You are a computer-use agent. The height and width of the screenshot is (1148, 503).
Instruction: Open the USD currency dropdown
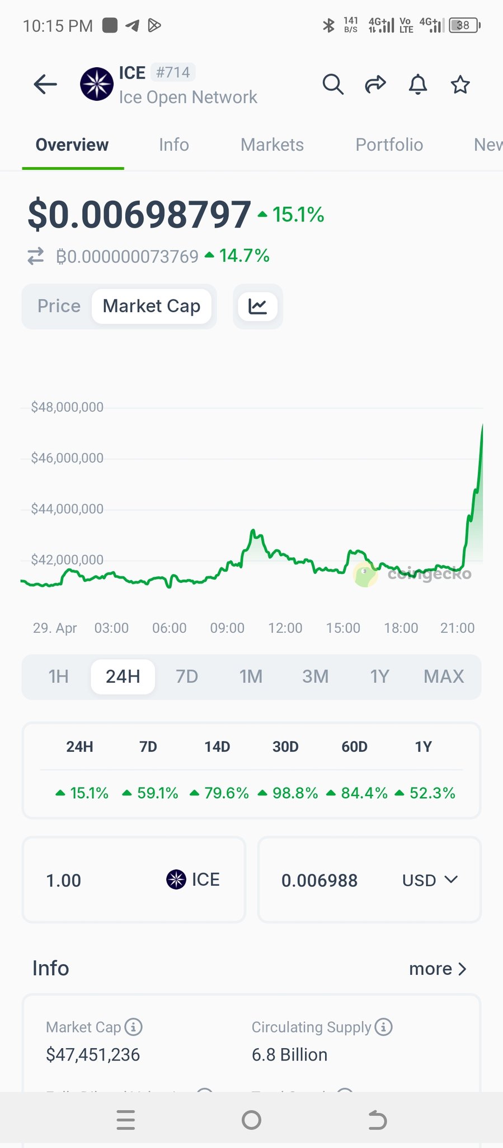(430, 880)
